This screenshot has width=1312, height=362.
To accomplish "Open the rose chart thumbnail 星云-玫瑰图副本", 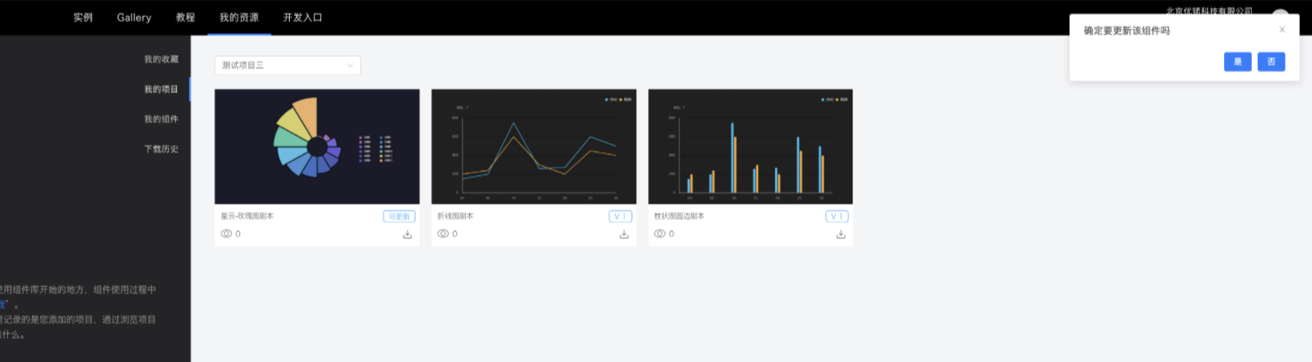I will [x=317, y=146].
